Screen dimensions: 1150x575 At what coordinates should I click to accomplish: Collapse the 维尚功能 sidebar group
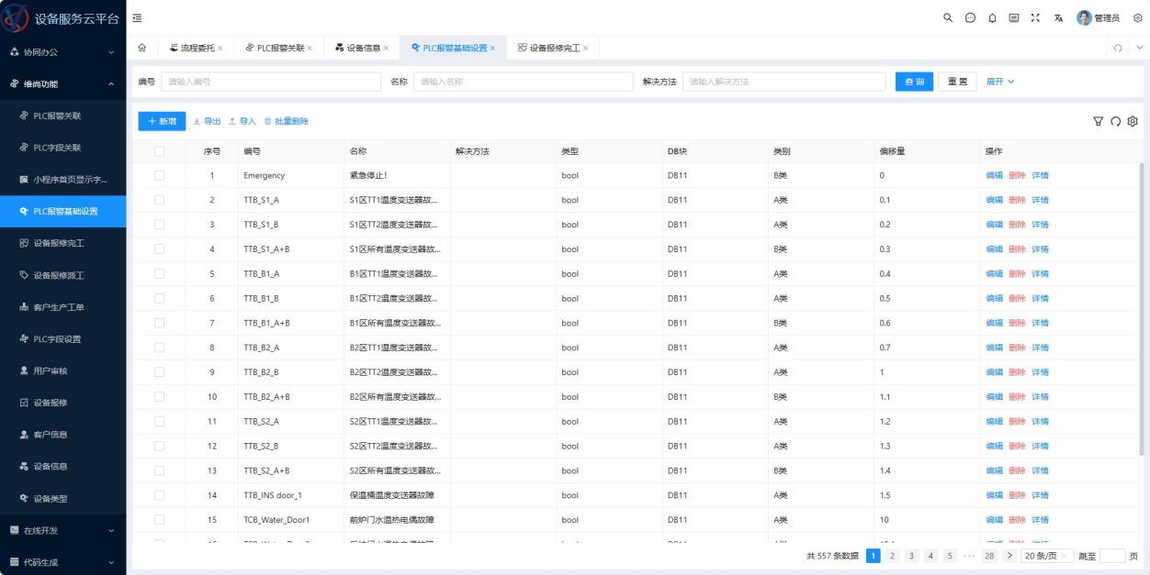62,83
